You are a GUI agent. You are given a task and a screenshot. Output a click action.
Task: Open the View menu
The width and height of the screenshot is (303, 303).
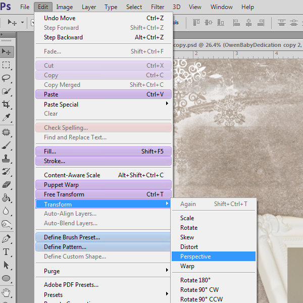tap(195, 7)
